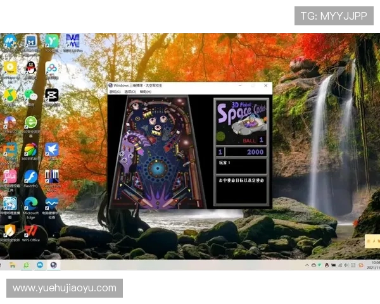Open the QQ penguin desktop icon

[x=30, y=68]
